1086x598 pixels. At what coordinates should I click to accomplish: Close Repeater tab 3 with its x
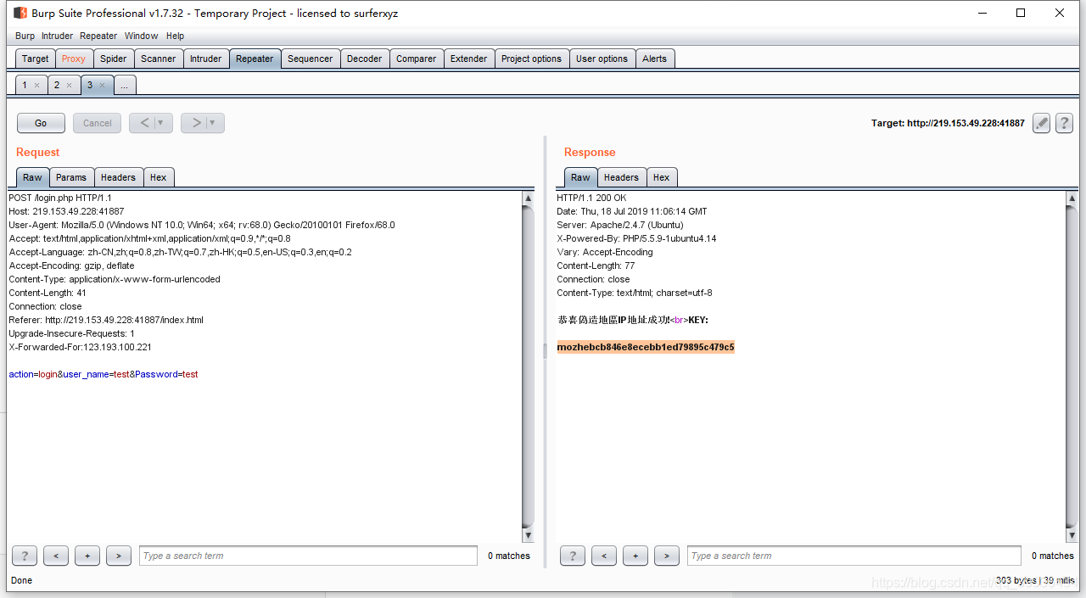coord(102,86)
